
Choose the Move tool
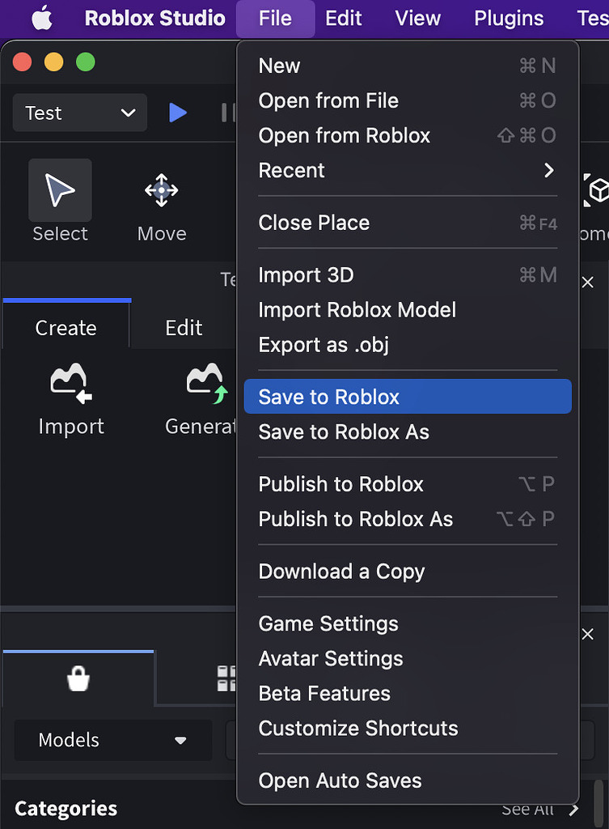tap(161, 191)
